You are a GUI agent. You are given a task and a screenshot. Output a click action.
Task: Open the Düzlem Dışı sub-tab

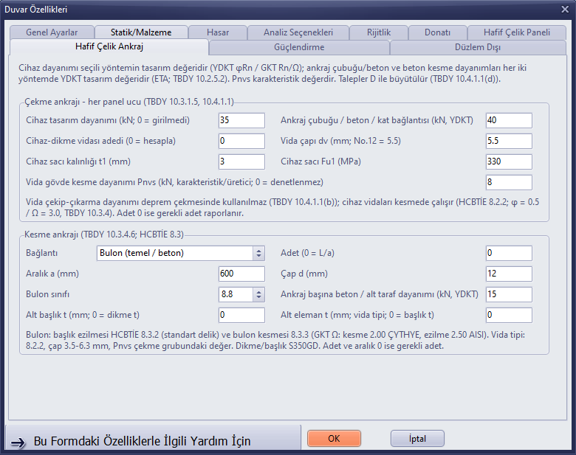pyautogui.click(x=478, y=47)
